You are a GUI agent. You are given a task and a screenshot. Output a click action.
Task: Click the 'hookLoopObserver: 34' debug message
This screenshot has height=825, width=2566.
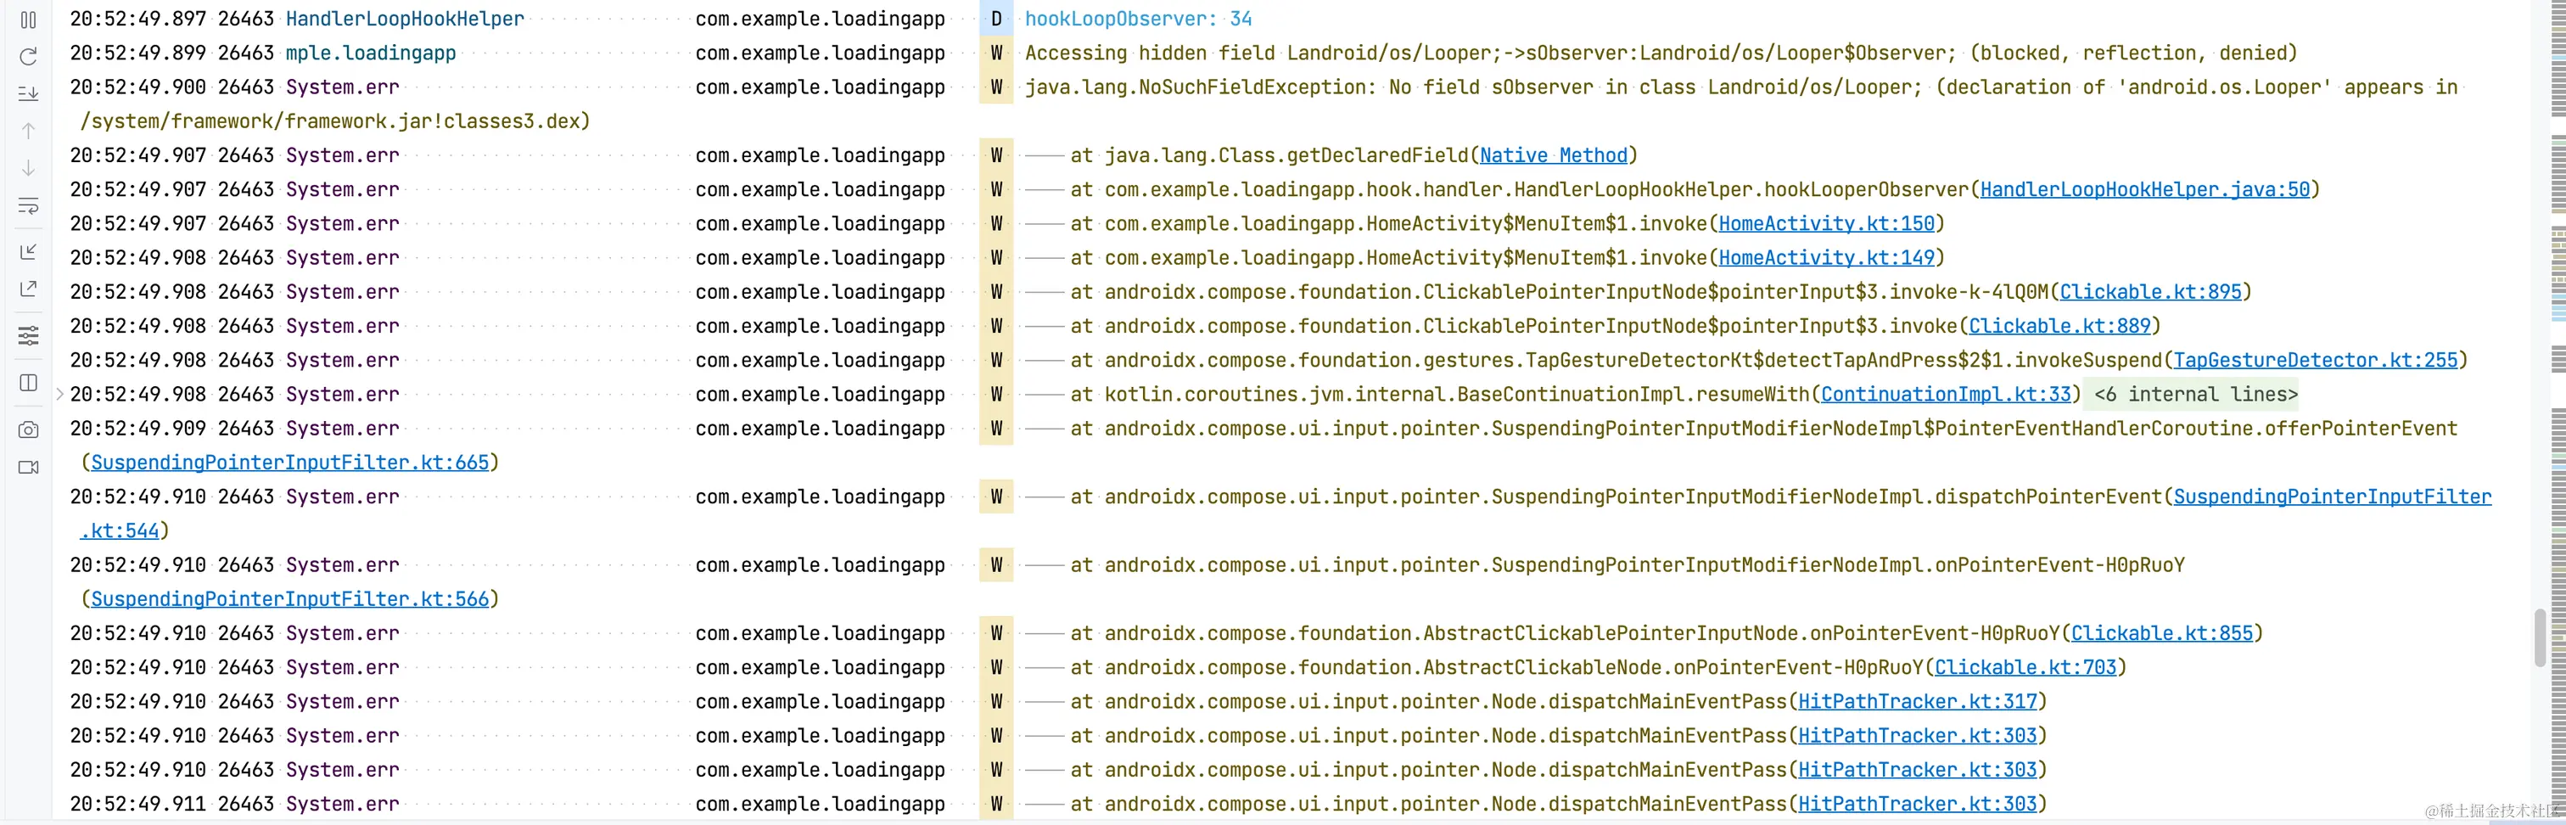1139,19
